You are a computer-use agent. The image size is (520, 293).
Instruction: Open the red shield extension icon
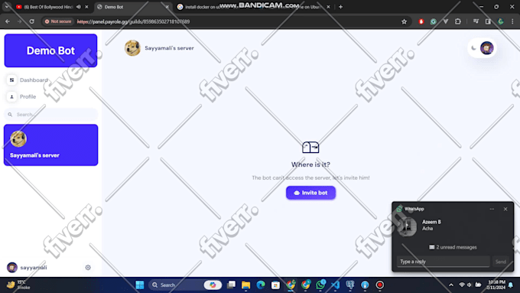tap(421, 21)
